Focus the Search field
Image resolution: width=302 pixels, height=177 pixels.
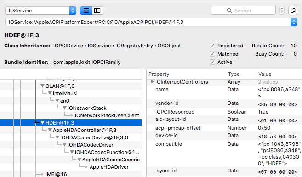click(243, 11)
